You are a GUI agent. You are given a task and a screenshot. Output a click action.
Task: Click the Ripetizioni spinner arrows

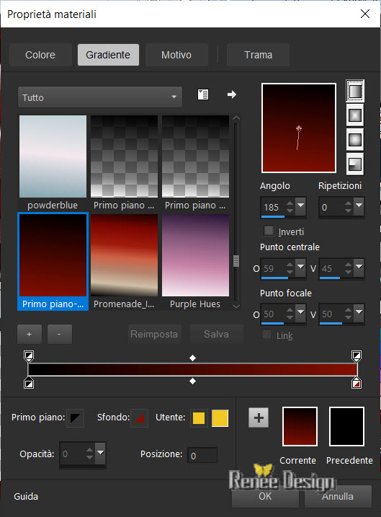coord(349,207)
